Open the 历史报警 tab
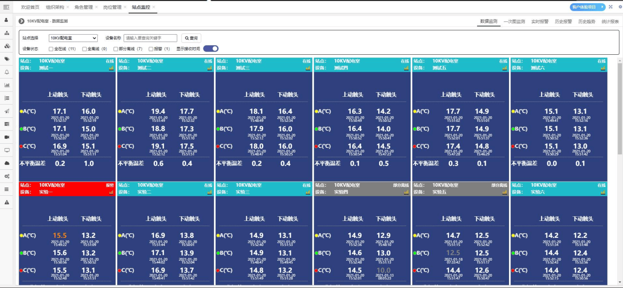This screenshot has height=288, width=623. click(x=563, y=21)
